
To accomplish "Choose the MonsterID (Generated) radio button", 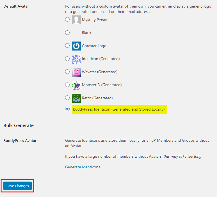I will (67, 85).
